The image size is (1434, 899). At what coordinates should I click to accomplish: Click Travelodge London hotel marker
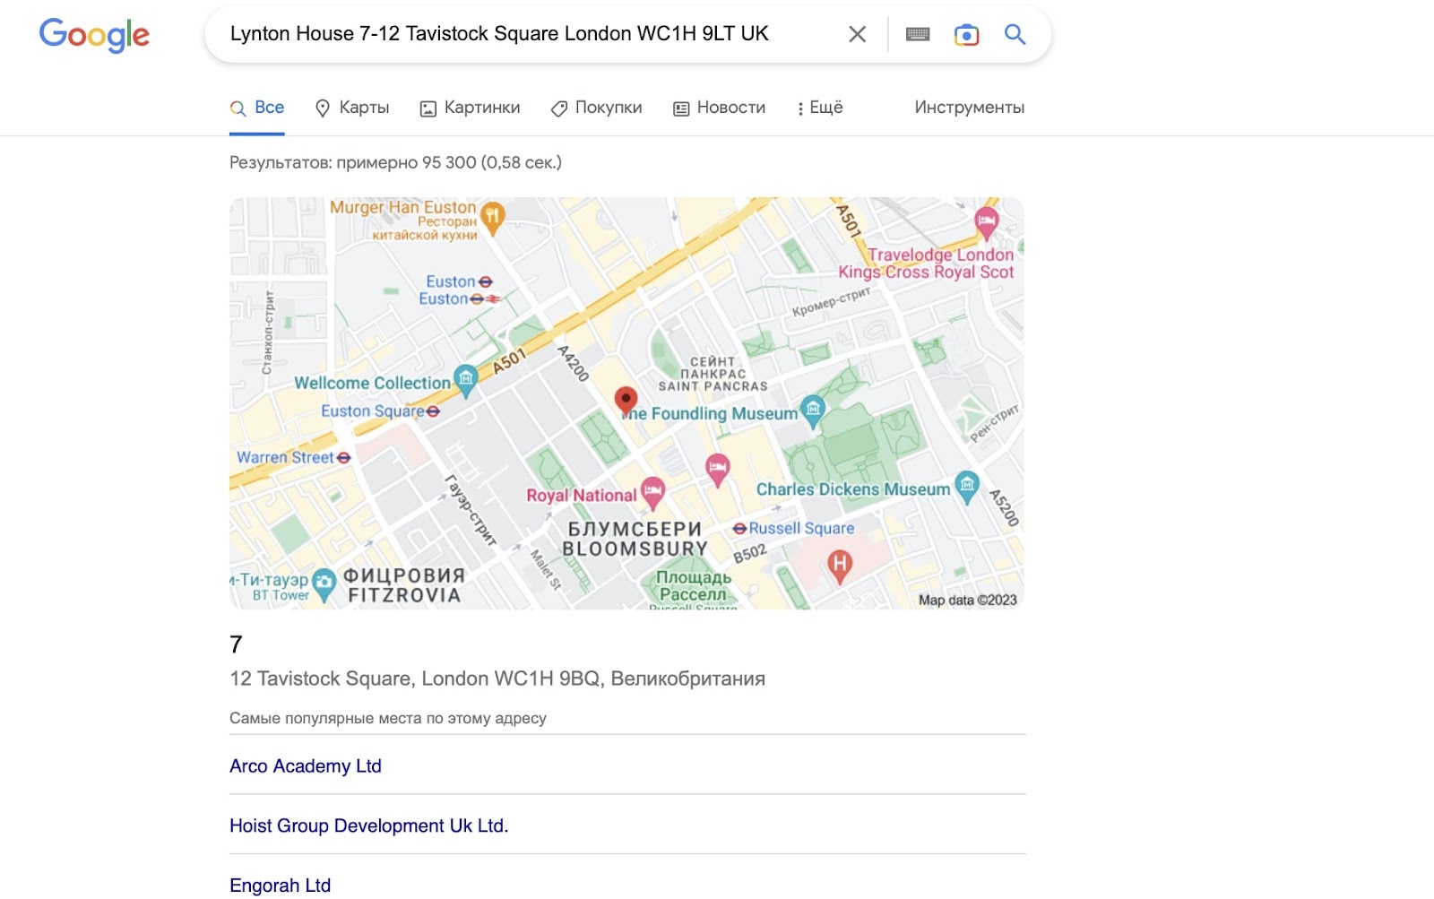coord(986,221)
